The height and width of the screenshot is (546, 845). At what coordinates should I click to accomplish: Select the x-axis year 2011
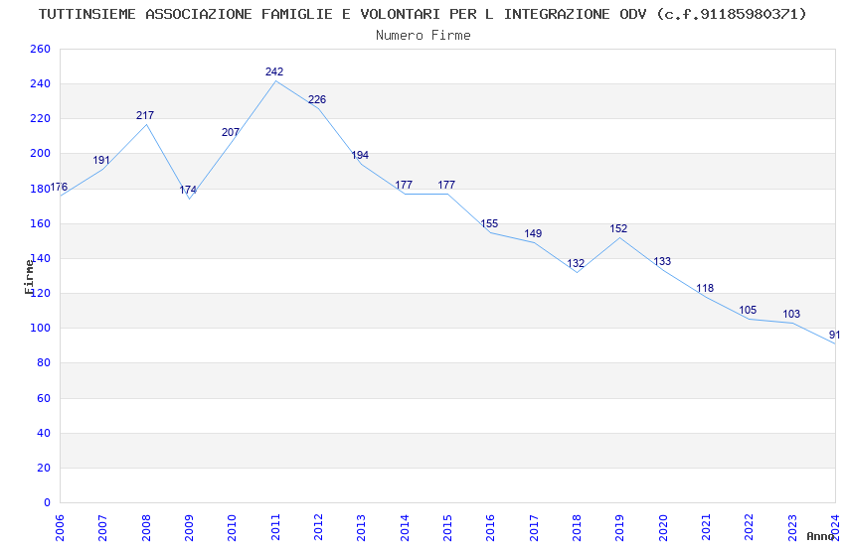275,528
